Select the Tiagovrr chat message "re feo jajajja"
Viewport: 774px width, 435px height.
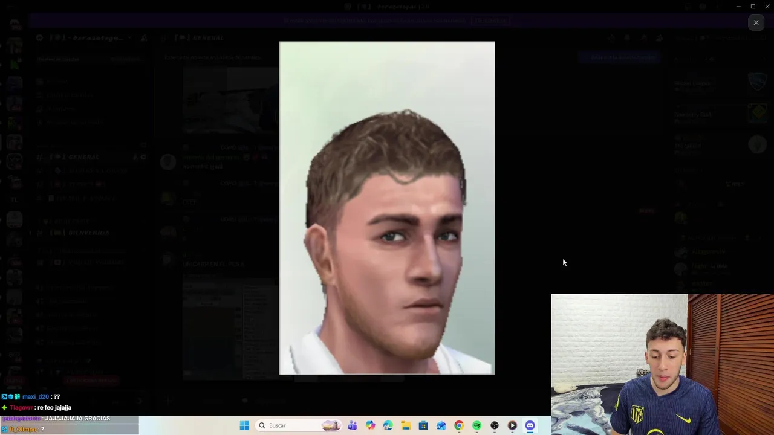[x=54, y=408]
